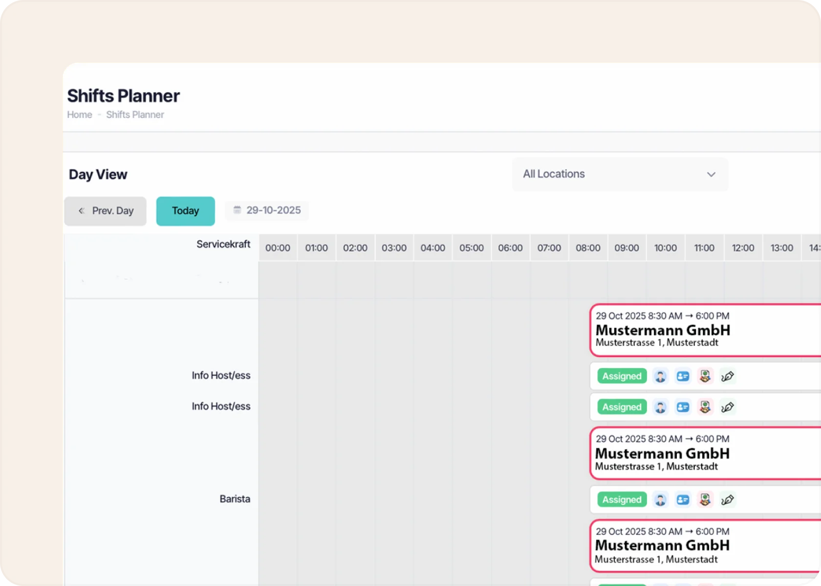Open ID card icon in lower Info Host/ess row
The image size is (821, 586).
(x=683, y=407)
